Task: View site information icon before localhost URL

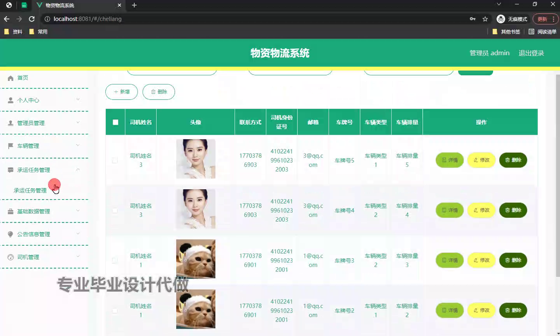Action: point(47,19)
